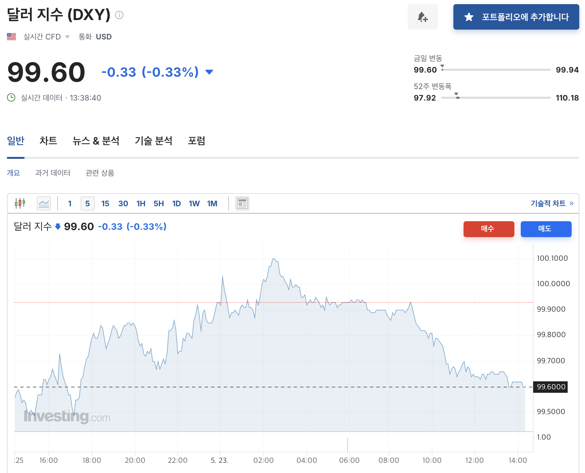
Task: Click the 100.1000 y-axis label
Action: pos(552,258)
